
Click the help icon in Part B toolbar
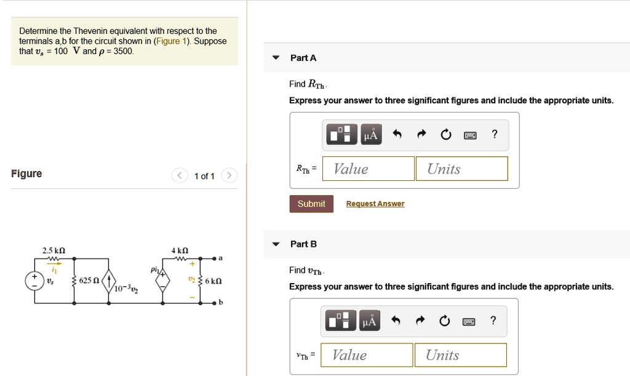[x=492, y=321]
